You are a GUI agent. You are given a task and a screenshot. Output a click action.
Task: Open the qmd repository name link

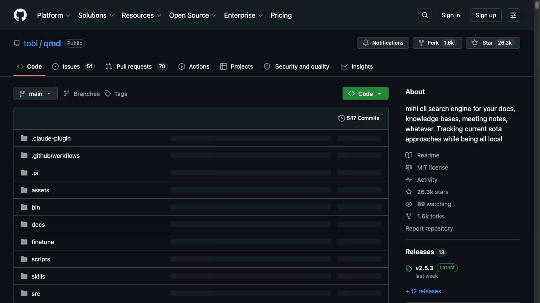[x=52, y=43]
